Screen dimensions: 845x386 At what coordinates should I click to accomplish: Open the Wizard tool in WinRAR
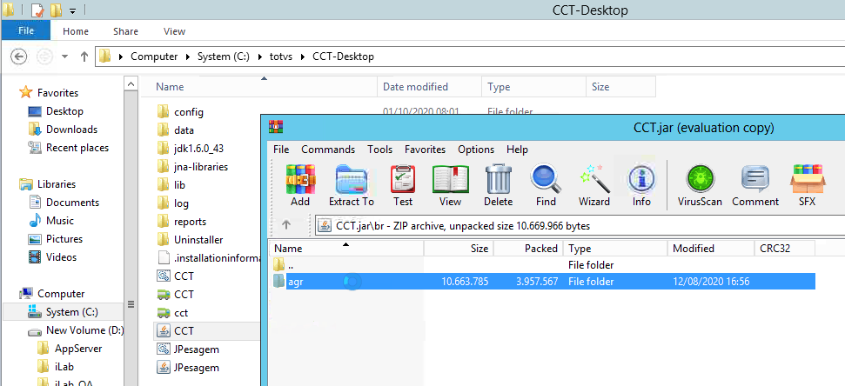coord(594,186)
